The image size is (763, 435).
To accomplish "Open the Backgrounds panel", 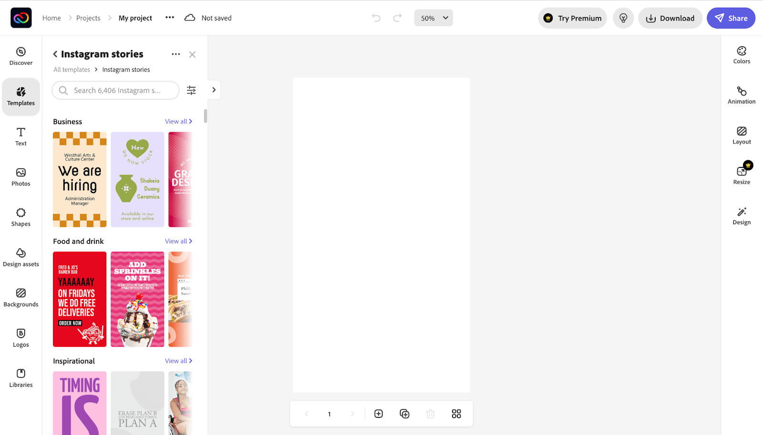I will pos(21,298).
